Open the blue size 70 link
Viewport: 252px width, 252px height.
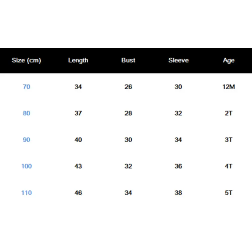point(26,87)
